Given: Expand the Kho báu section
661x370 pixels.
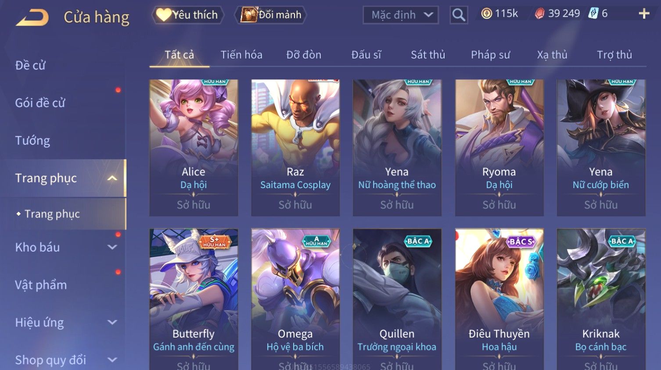Looking at the screenshot, I should 112,247.
